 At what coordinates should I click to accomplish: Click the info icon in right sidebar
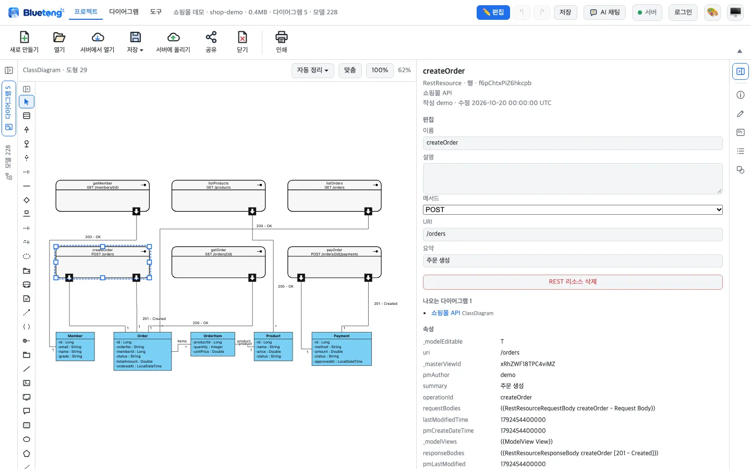coord(741,95)
